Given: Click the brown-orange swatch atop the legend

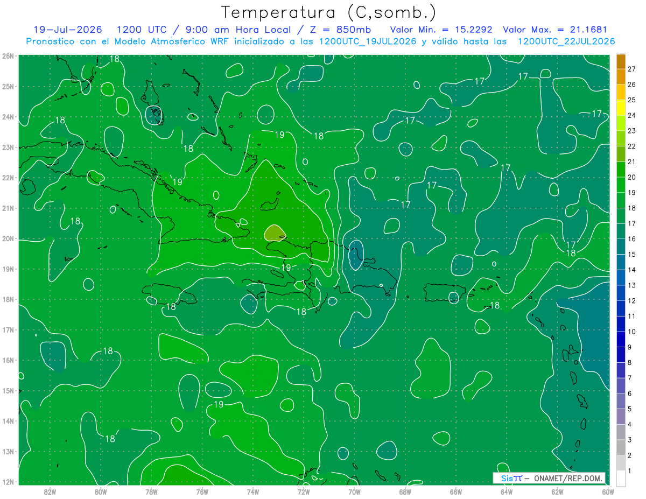Looking at the screenshot, I should 621,61.
